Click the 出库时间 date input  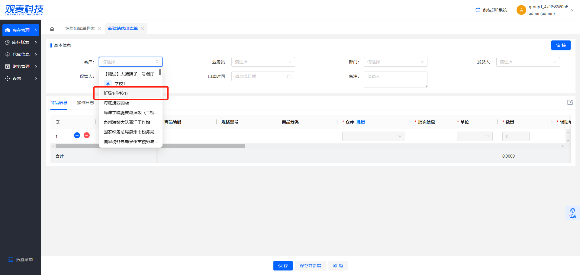point(263,76)
